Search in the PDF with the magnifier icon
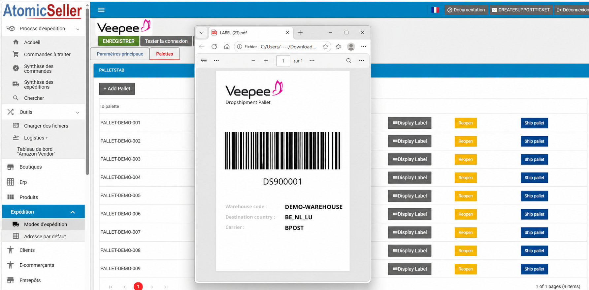Screen dimensions: 589x290 pos(349,61)
